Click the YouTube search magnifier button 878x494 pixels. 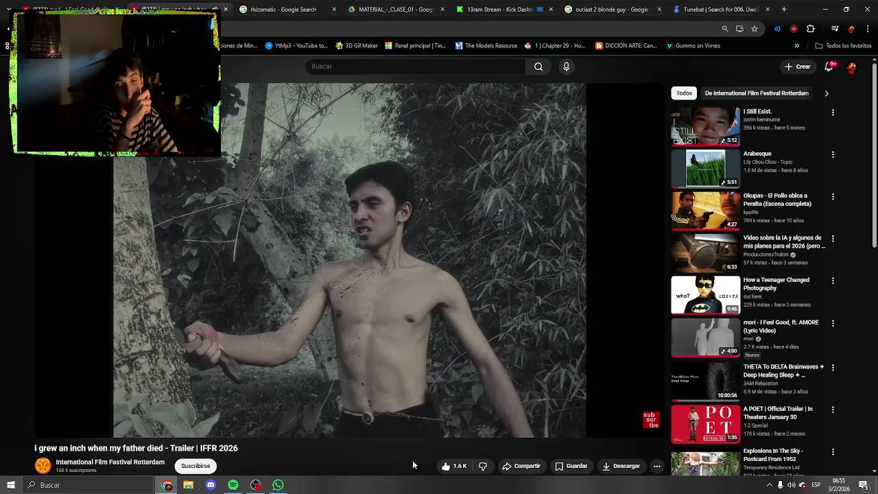(538, 67)
